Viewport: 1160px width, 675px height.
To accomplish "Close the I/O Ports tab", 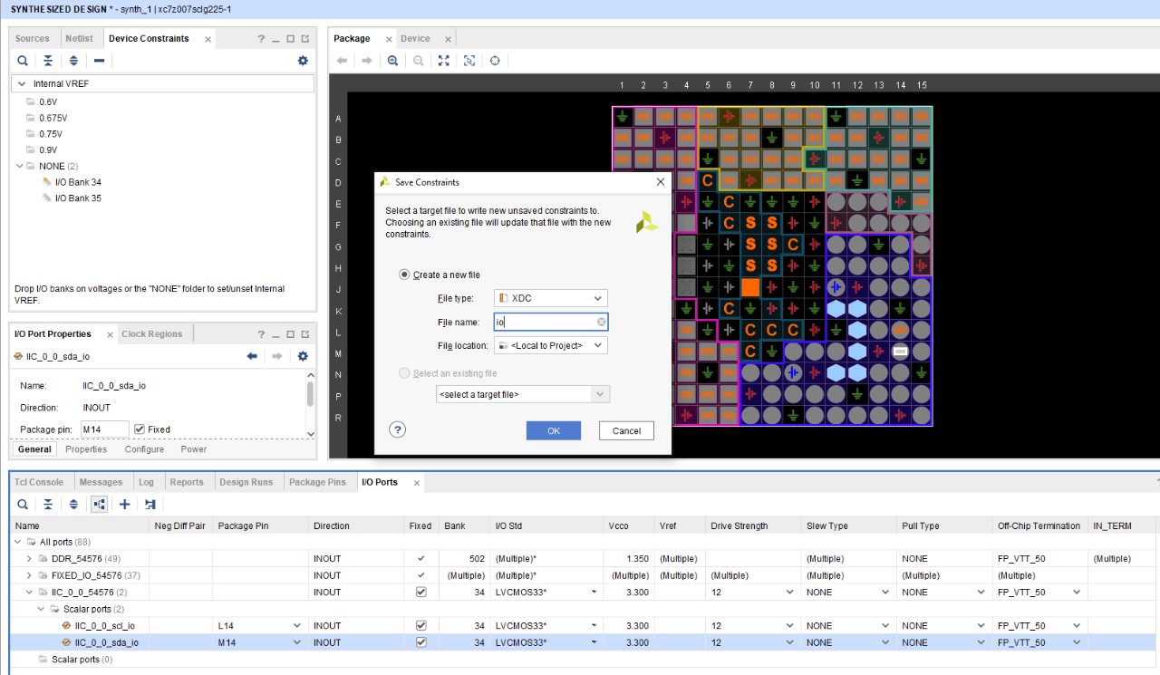I will pyautogui.click(x=416, y=482).
